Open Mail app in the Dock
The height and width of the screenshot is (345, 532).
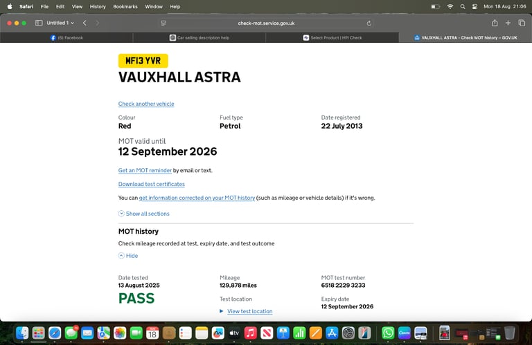tap(87, 333)
